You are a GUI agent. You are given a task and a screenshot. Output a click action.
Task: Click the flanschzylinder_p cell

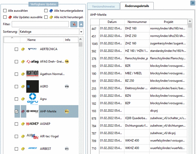(x=137, y=58)
